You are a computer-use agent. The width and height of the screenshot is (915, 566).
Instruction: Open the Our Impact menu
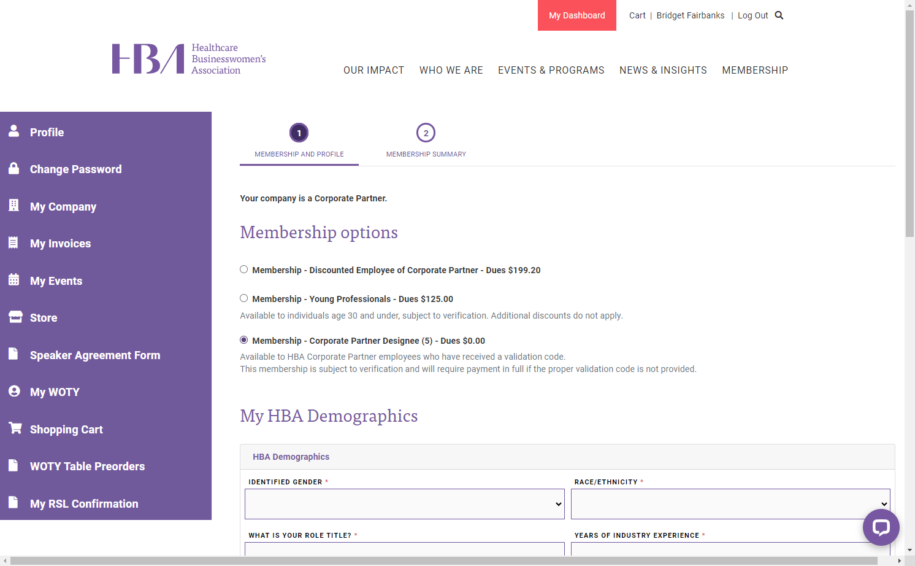pos(374,70)
